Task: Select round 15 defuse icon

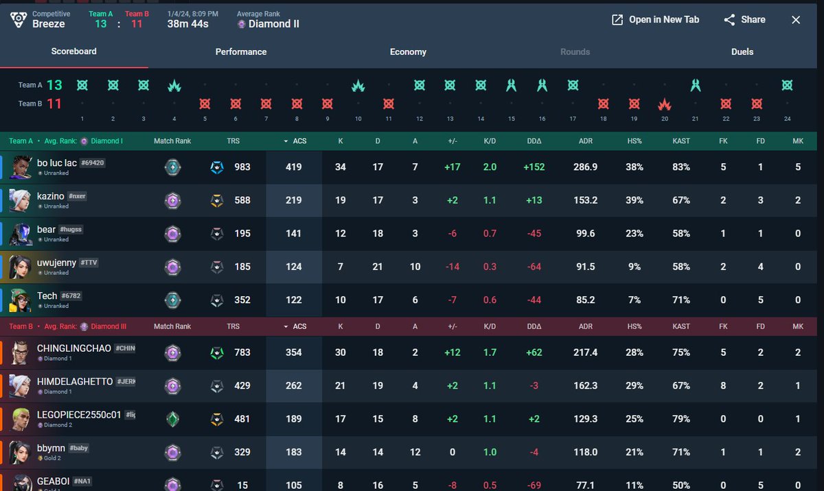Action: (512, 86)
